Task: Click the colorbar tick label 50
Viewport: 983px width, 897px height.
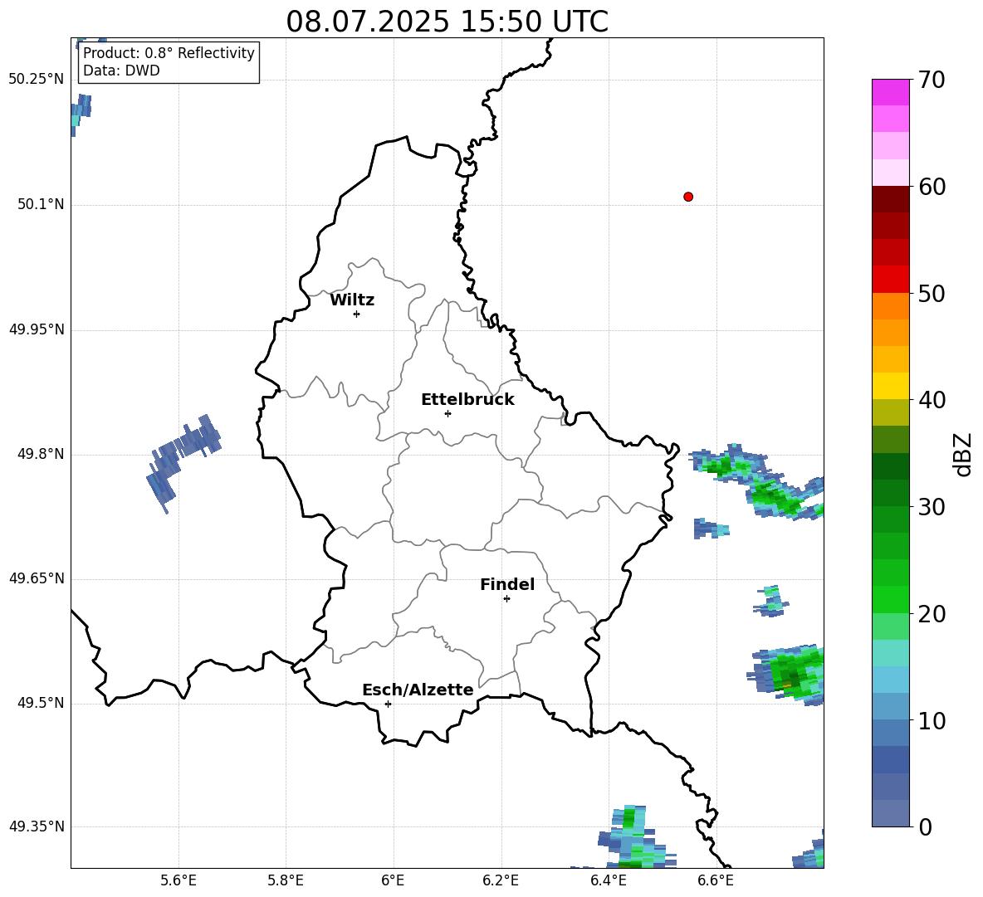Action: point(932,294)
